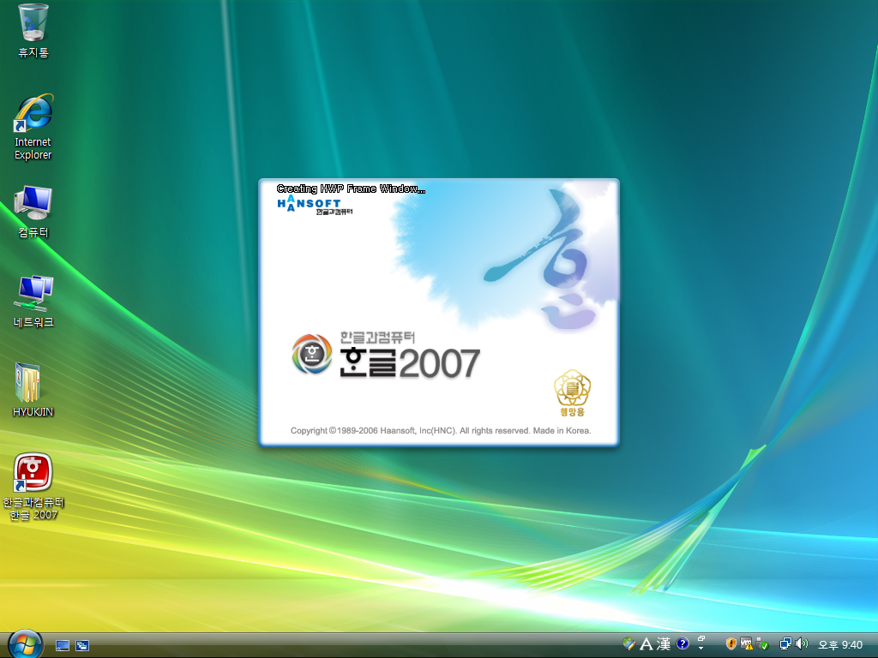The width and height of the screenshot is (878, 658).
Task: Click the Show Desktop quick launch icon
Action: point(62,646)
